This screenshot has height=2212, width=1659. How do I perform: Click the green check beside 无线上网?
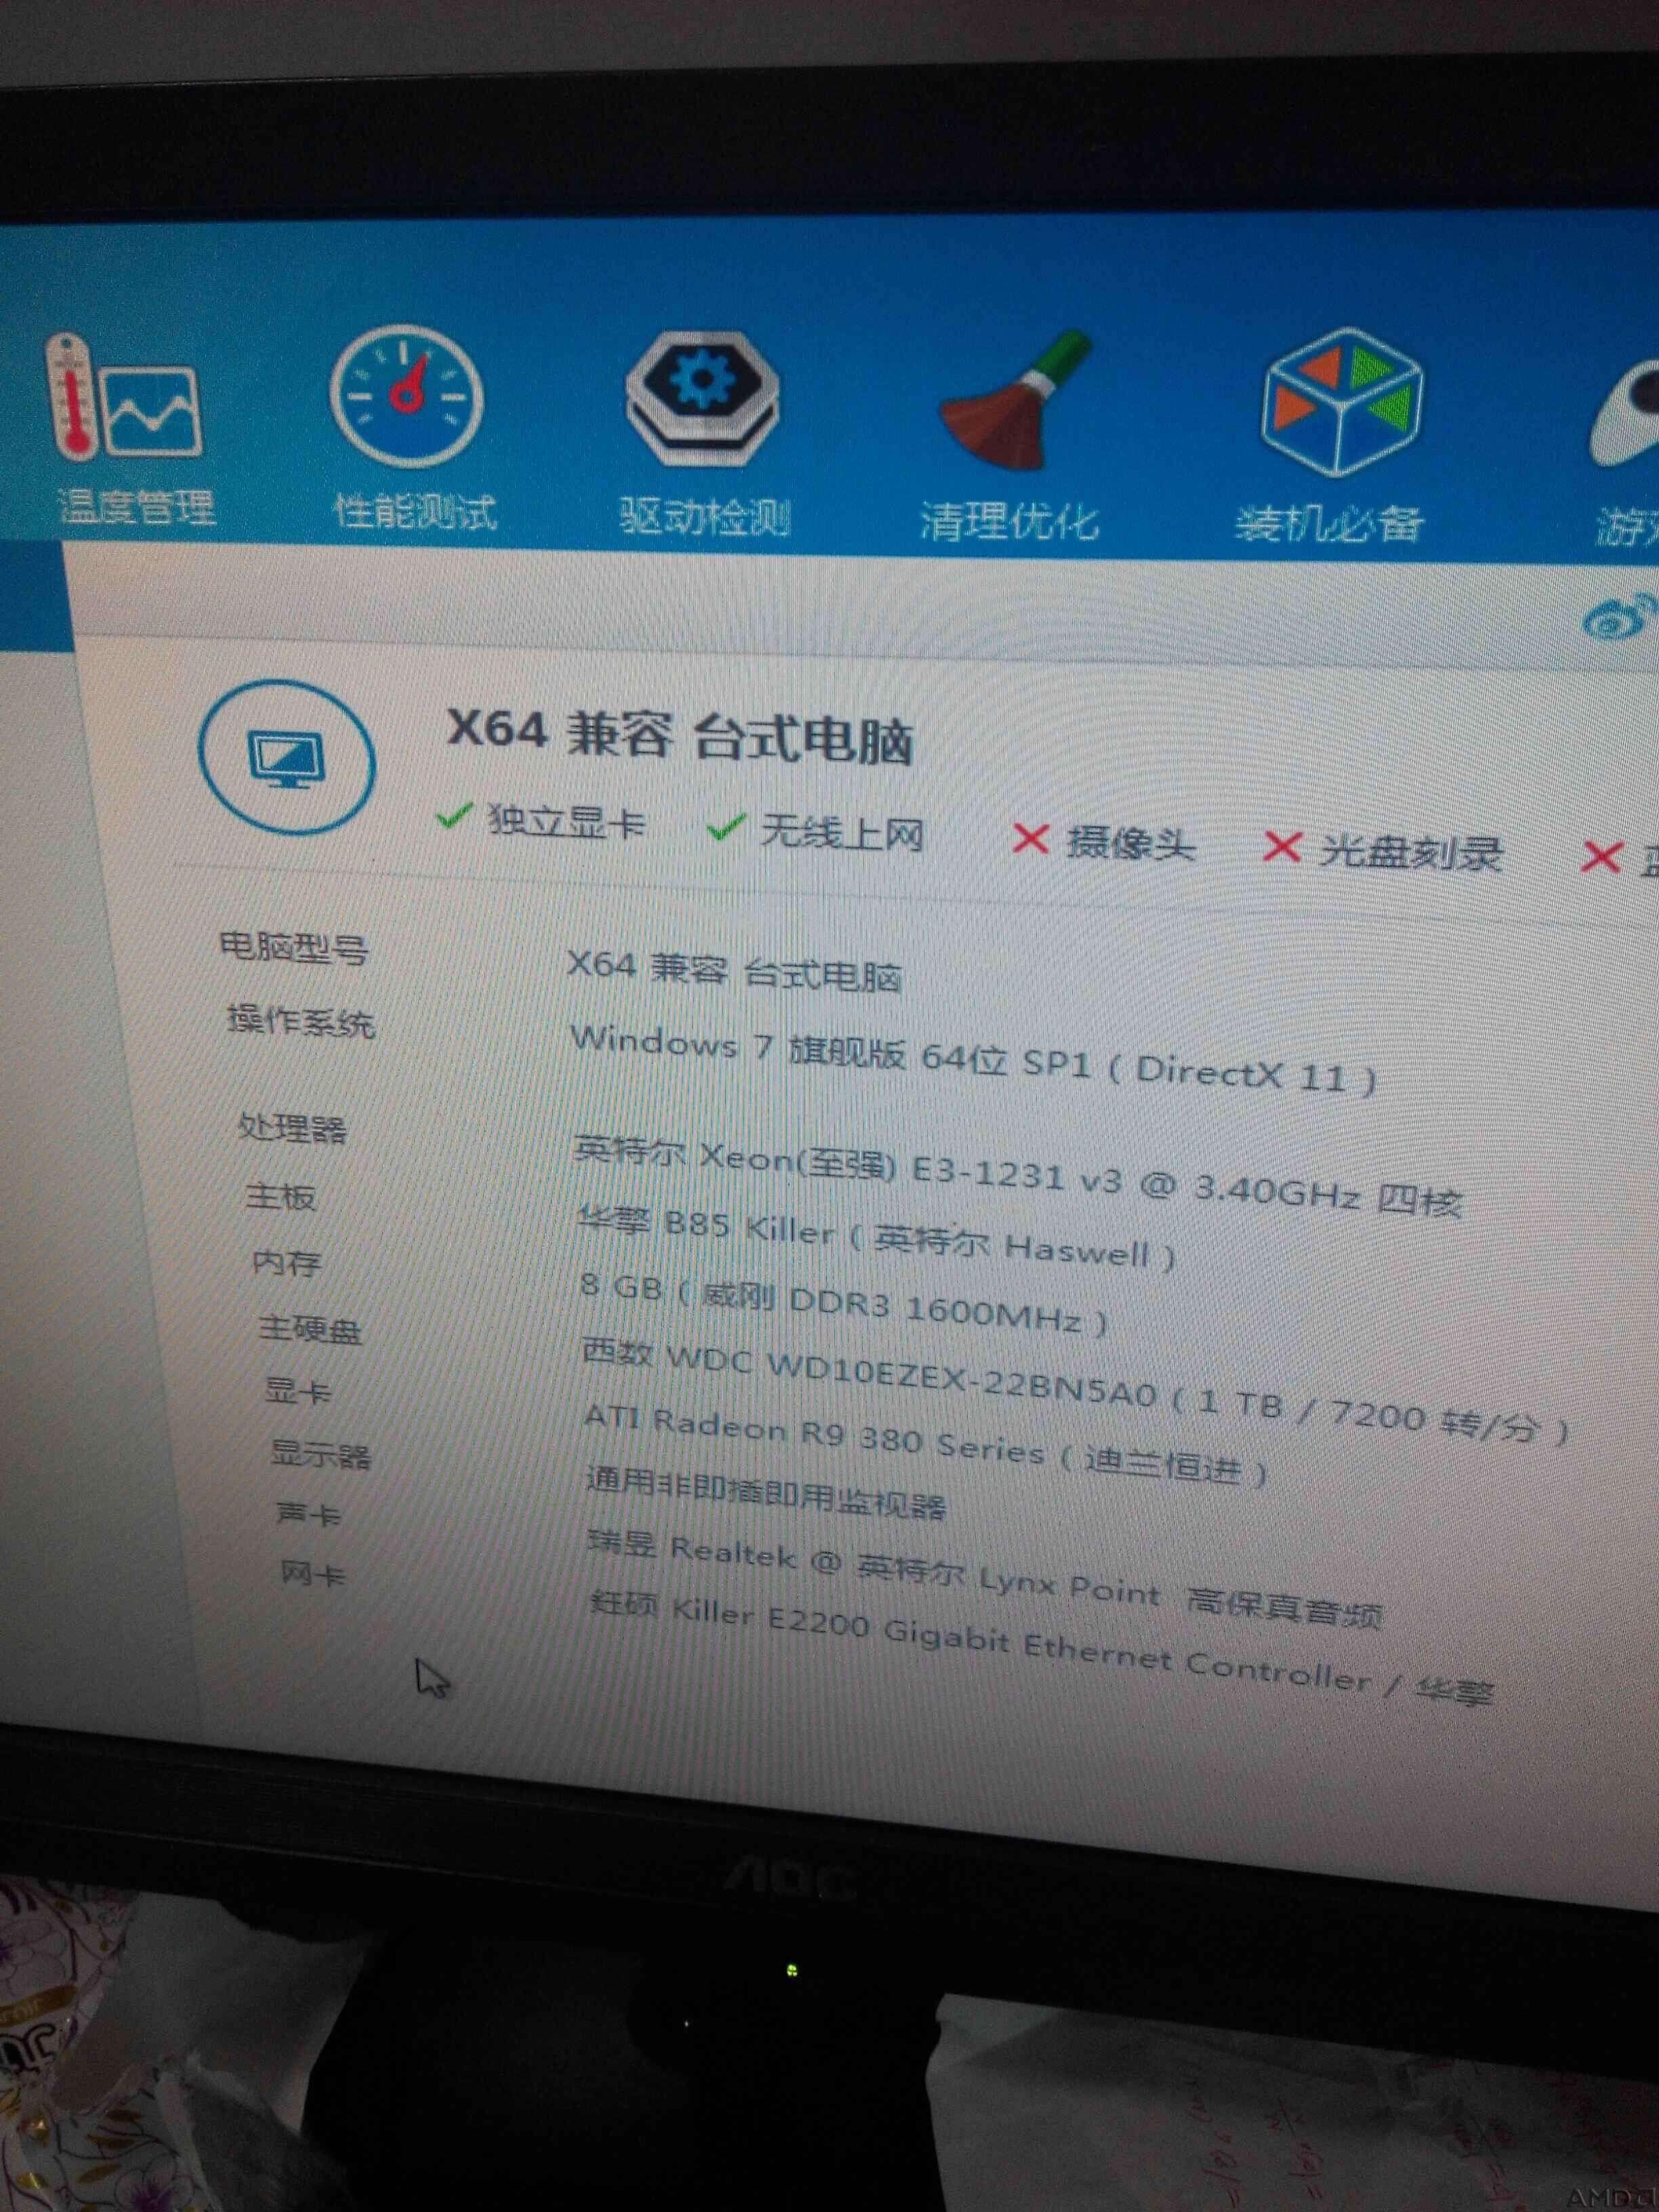pyautogui.click(x=725, y=827)
